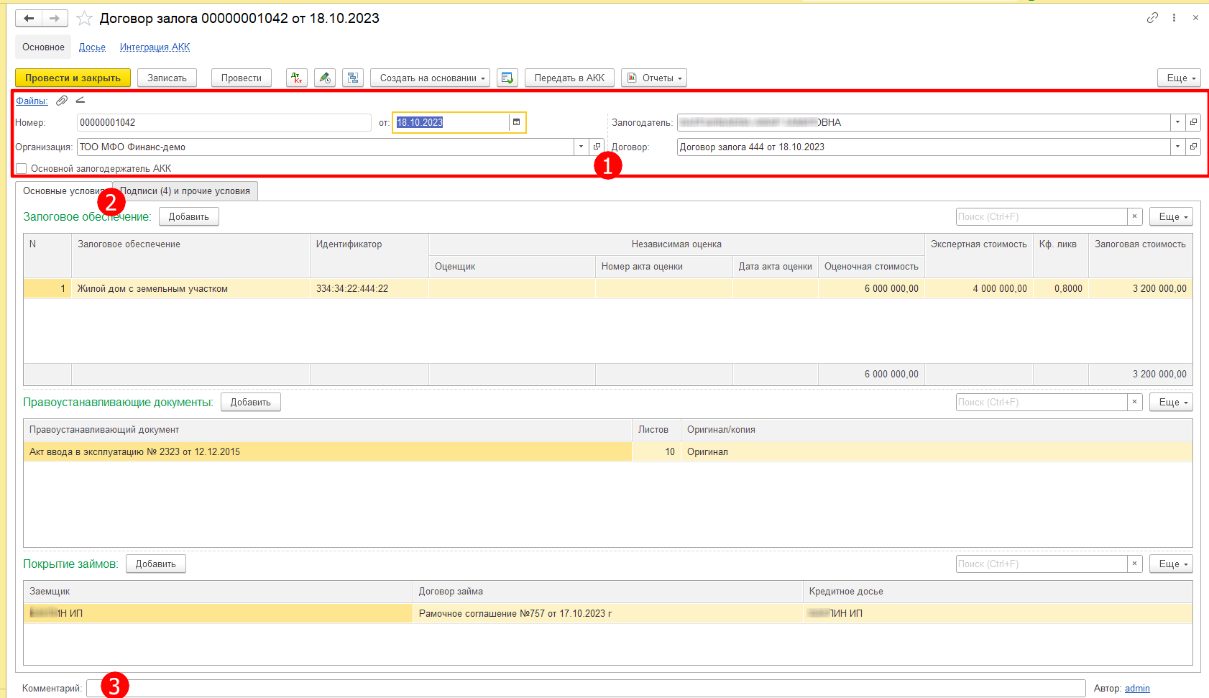This screenshot has height=698, width=1209.
Task: Click into the Комментарий field
Action: (586, 688)
